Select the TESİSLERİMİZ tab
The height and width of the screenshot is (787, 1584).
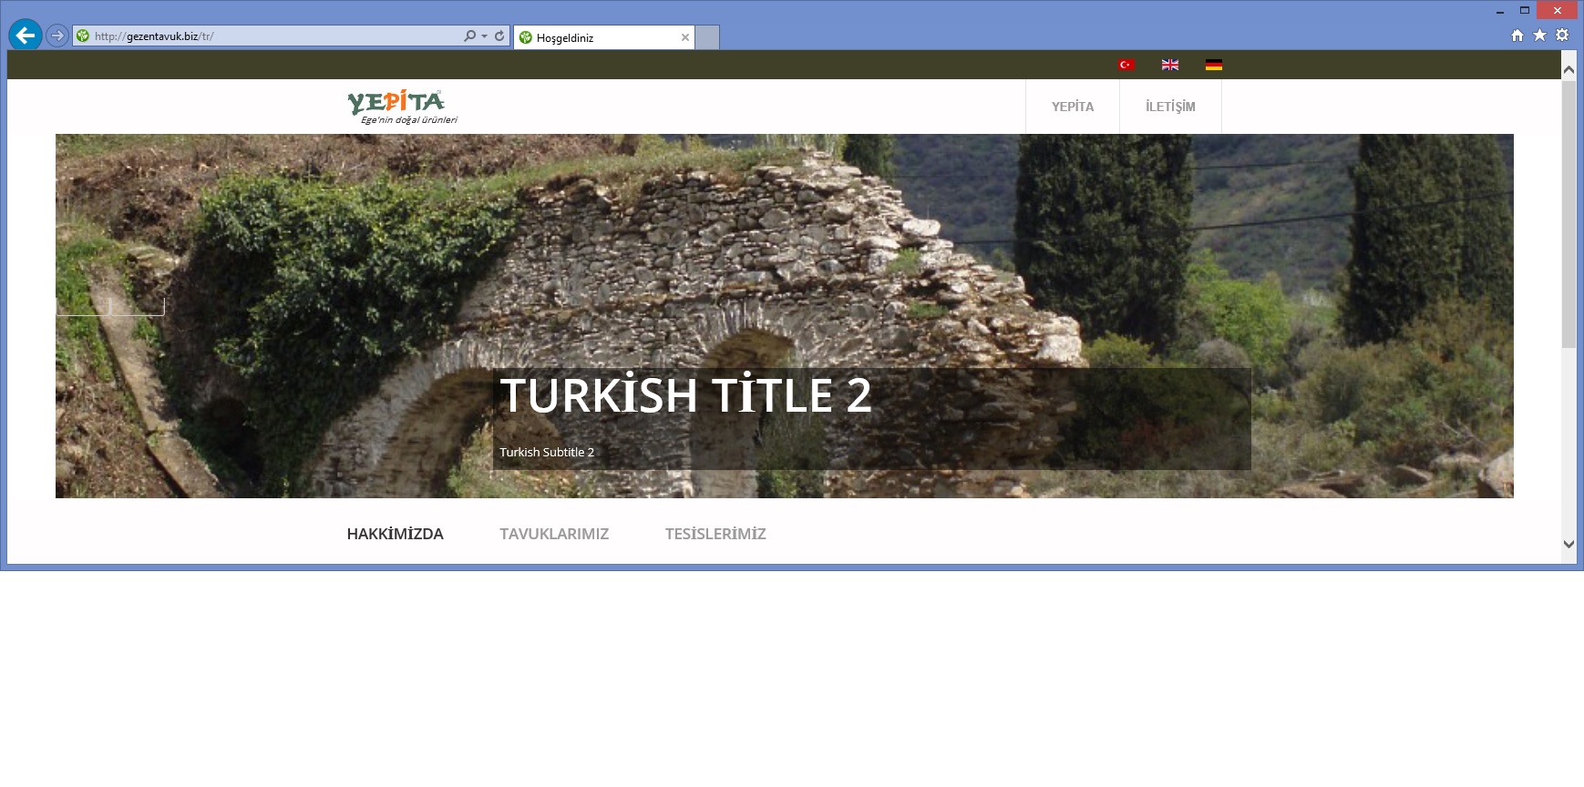point(715,534)
